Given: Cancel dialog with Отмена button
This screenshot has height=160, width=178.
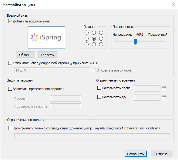Looking at the screenshot, I should pos(162,154).
